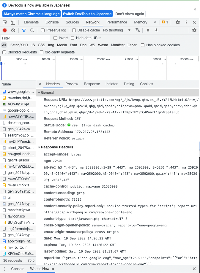Click Don't show again button
This screenshot has height=273, width=200.
tap(130, 14)
